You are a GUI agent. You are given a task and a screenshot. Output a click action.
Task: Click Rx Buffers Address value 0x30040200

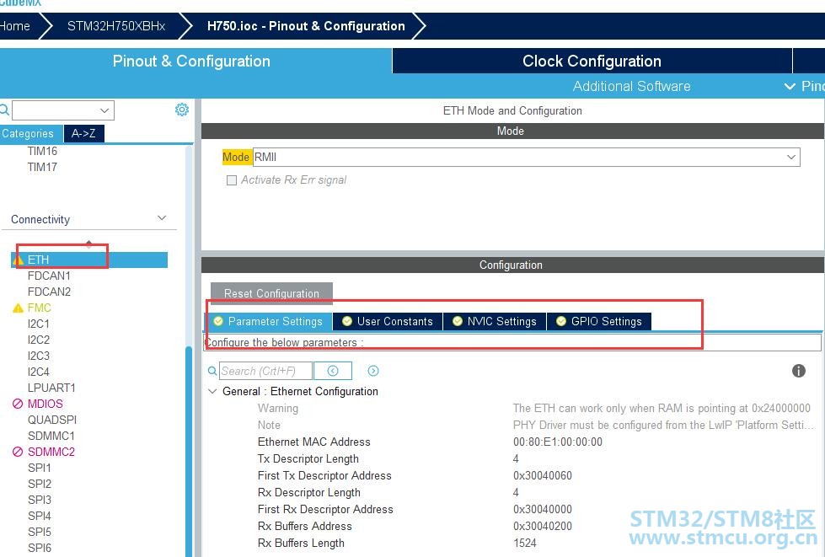point(543,526)
